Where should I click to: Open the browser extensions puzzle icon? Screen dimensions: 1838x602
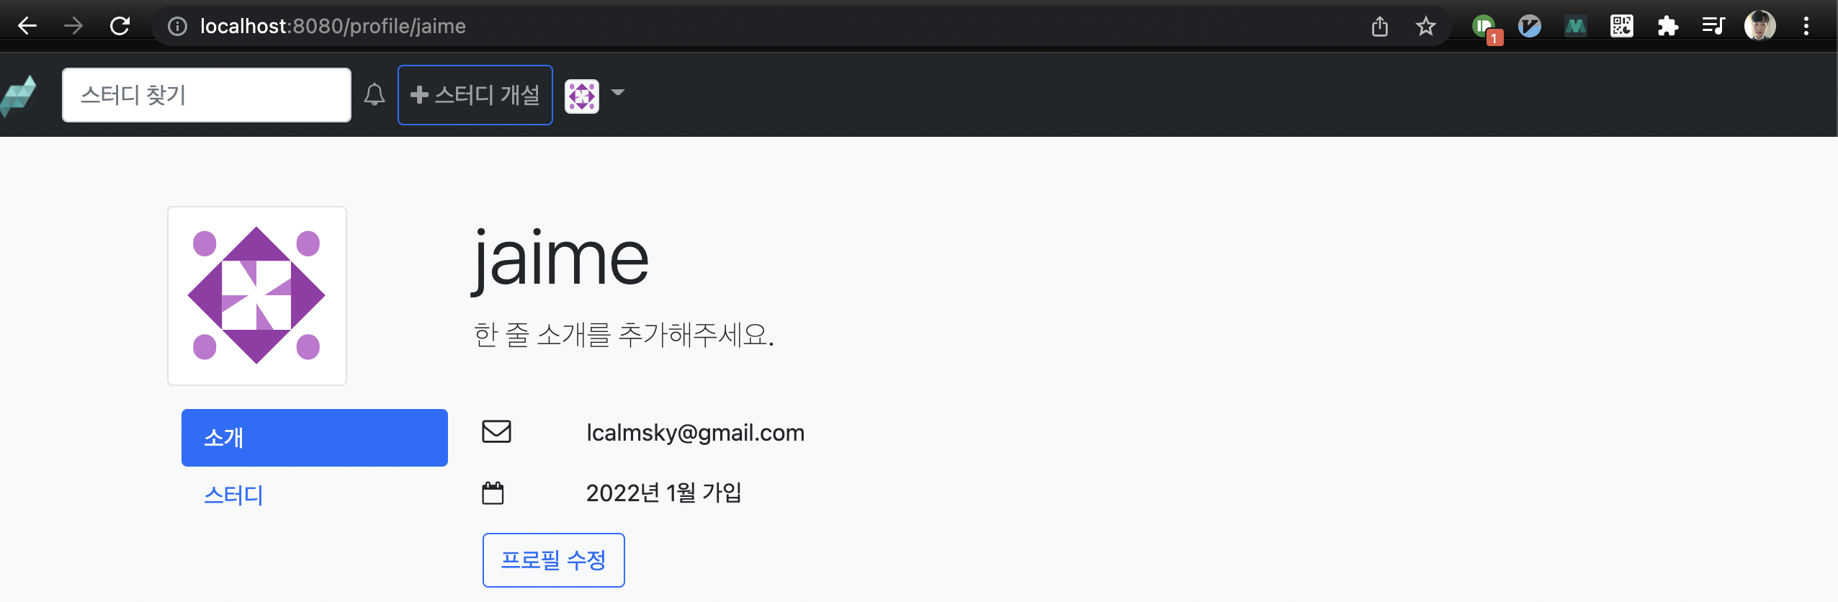[x=1667, y=27]
